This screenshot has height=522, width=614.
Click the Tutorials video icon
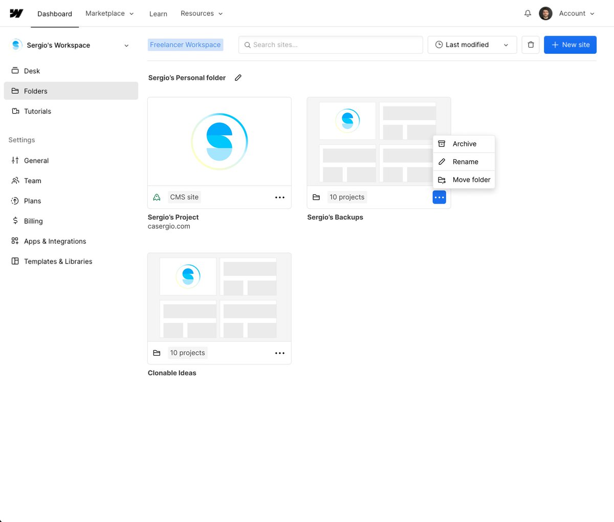click(15, 111)
